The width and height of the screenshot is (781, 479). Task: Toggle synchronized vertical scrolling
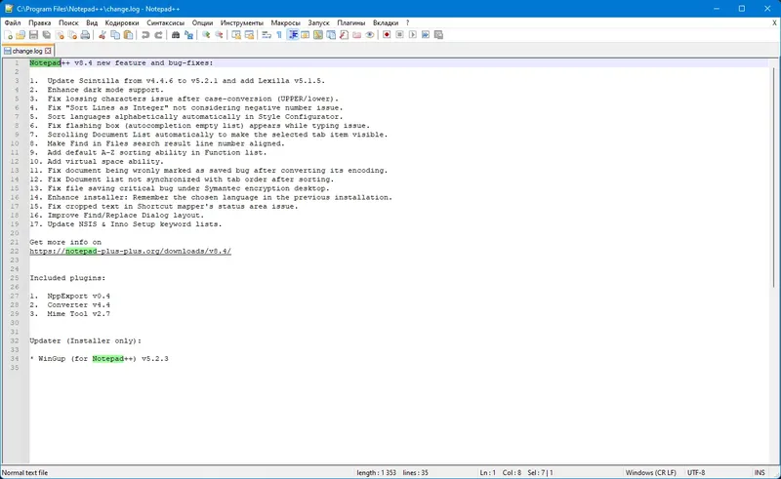(x=236, y=35)
